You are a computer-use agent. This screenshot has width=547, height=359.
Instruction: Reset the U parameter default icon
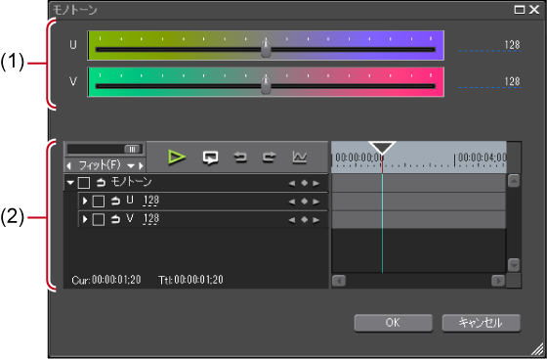pos(115,201)
